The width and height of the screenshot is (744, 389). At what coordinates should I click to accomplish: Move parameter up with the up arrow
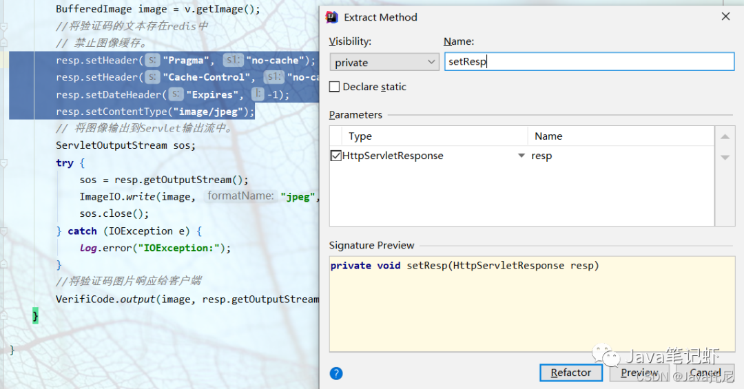coord(725,136)
